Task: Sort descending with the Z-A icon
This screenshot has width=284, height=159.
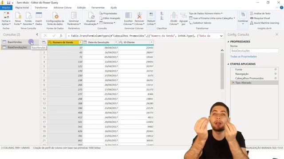Action: tap(162, 18)
